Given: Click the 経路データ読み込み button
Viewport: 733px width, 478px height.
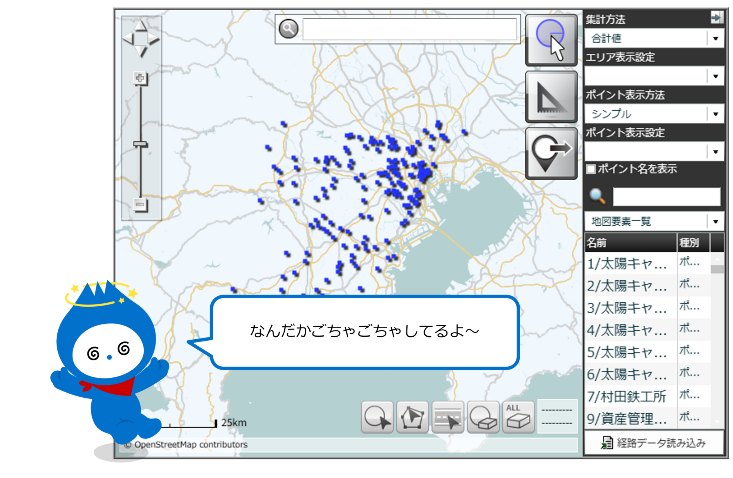Looking at the screenshot, I should pos(654,442).
